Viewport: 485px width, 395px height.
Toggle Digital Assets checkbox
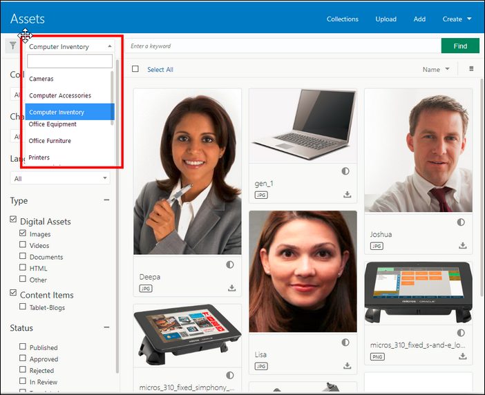pyautogui.click(x=13, y=219)
